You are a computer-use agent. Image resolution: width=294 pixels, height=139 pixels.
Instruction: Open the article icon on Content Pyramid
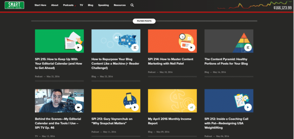click(248, 48)
